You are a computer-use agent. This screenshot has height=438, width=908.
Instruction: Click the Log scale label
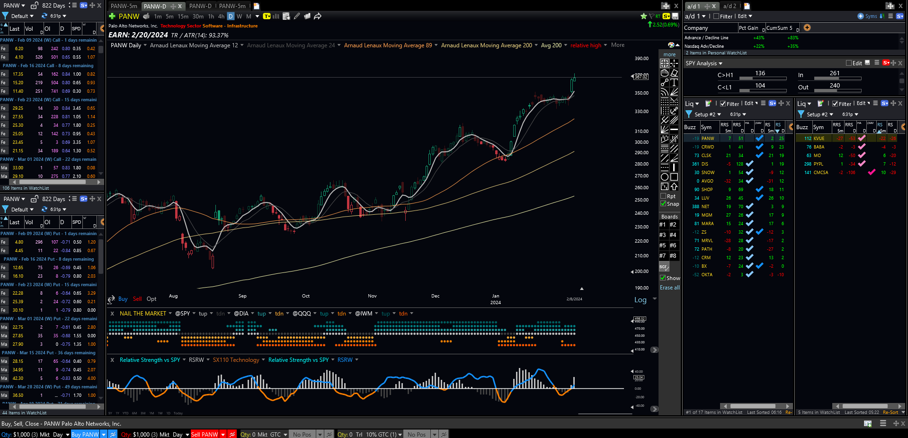point(640,300)
